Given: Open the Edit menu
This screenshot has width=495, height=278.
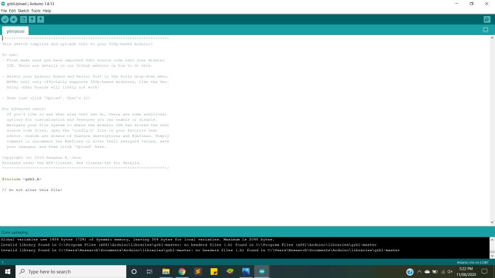Looking at the screenshot, I should [12, 11].
